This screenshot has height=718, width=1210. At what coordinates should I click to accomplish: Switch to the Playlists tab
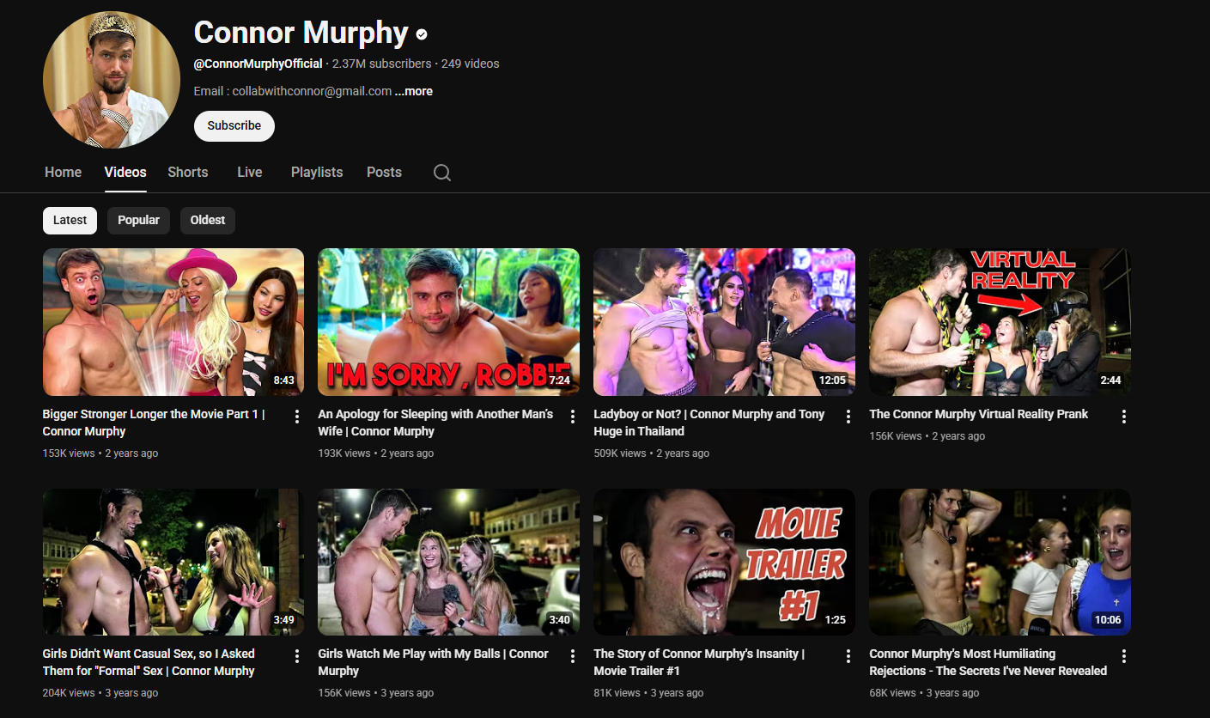coord(316,173)
